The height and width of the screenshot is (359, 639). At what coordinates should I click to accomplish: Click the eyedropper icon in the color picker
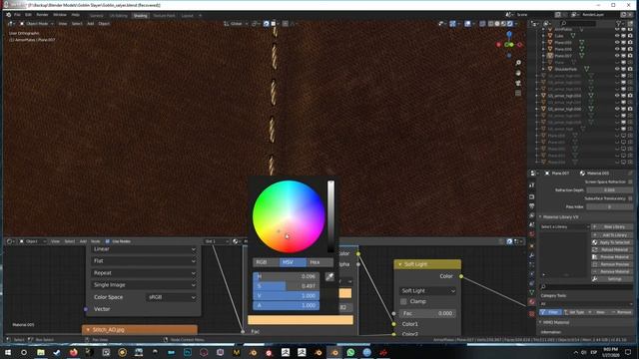click(x=329, y=276)
